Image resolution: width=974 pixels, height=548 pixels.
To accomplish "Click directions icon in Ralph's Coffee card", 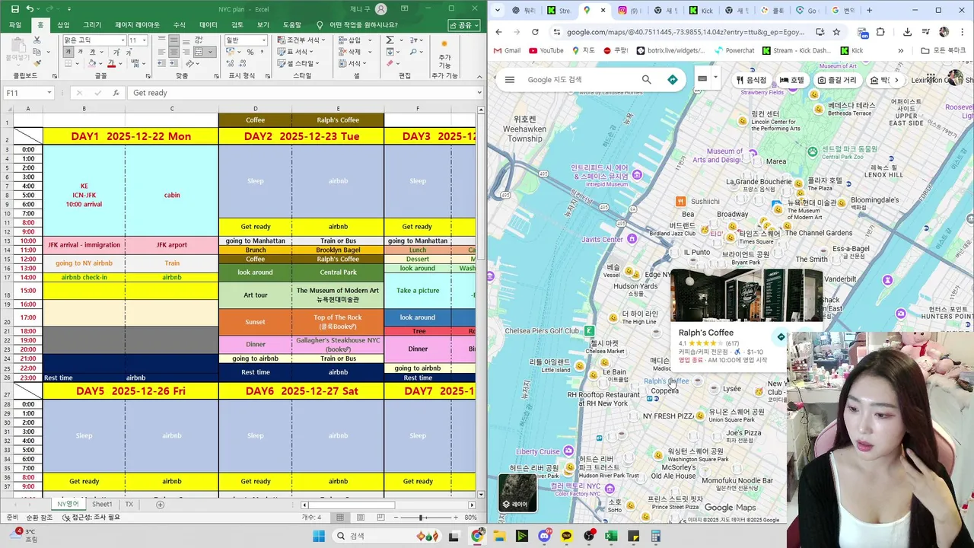I will 781,337.
